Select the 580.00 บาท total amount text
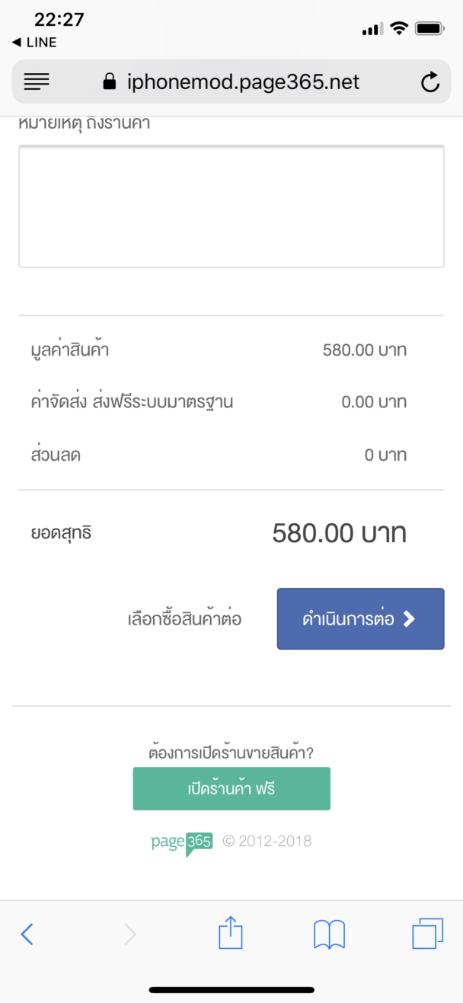Viewport: 463px width, 1003px height. 339,532
